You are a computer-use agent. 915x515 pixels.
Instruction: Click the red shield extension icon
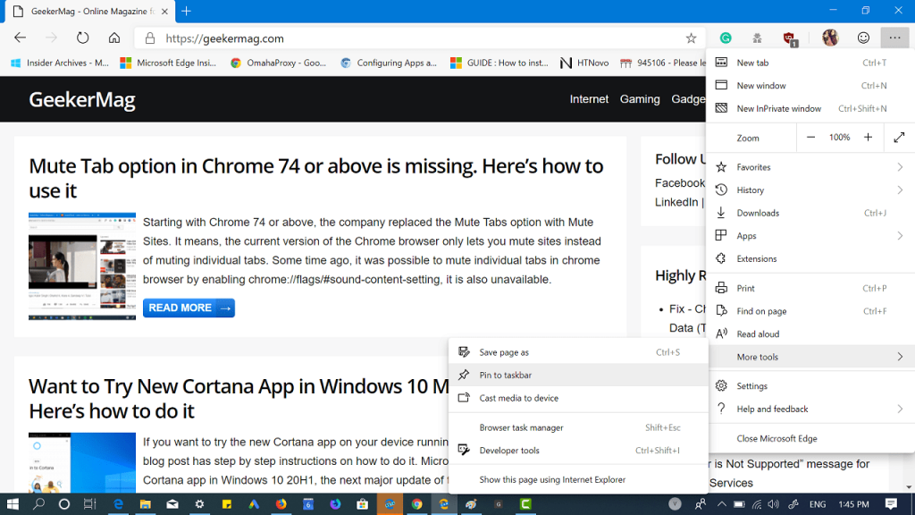click(x=790, y=38)
